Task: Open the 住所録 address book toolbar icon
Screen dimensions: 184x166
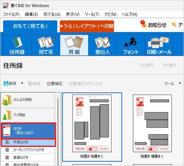Action: [18, 45]
